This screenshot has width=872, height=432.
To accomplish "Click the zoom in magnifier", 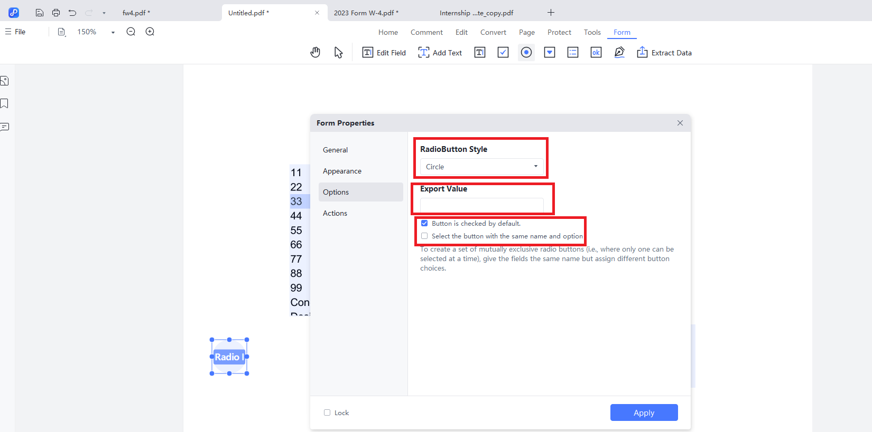I will pos(150,32).
